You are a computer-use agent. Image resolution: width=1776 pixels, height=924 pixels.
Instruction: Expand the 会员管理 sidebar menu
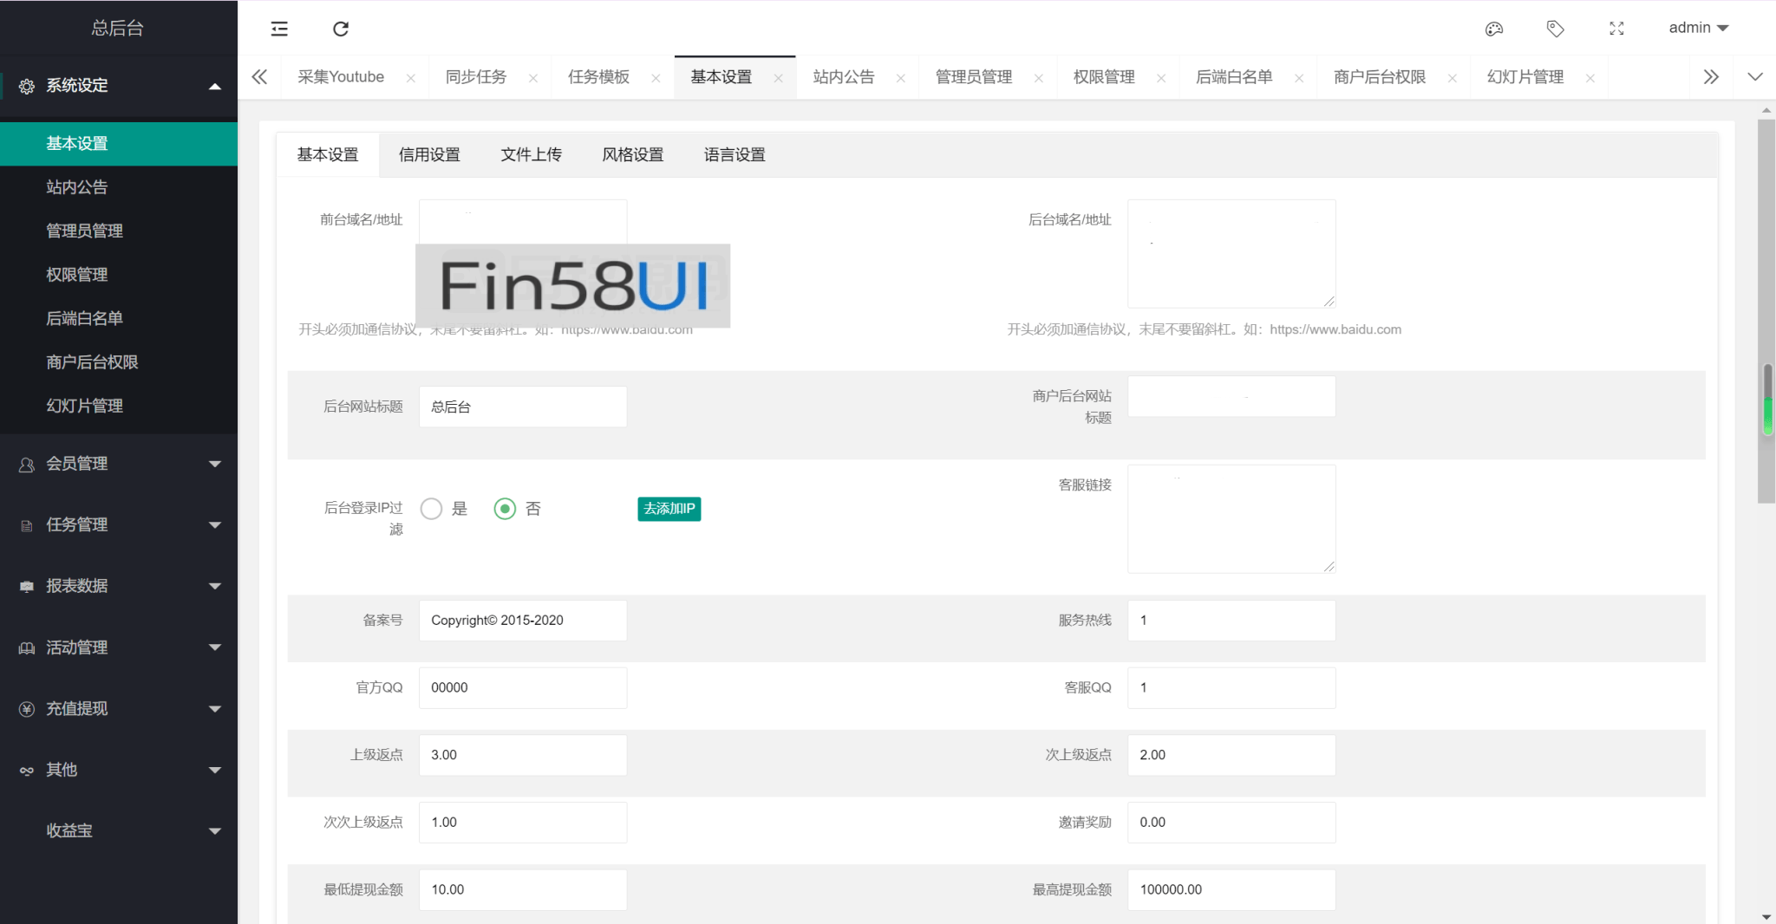coord(119,464)
